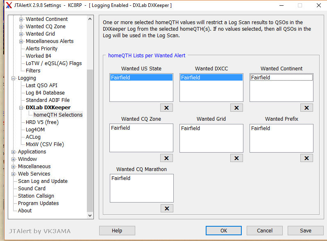
Task: Select the DXLab DXKeeper tree item
Action: [48, 108]
